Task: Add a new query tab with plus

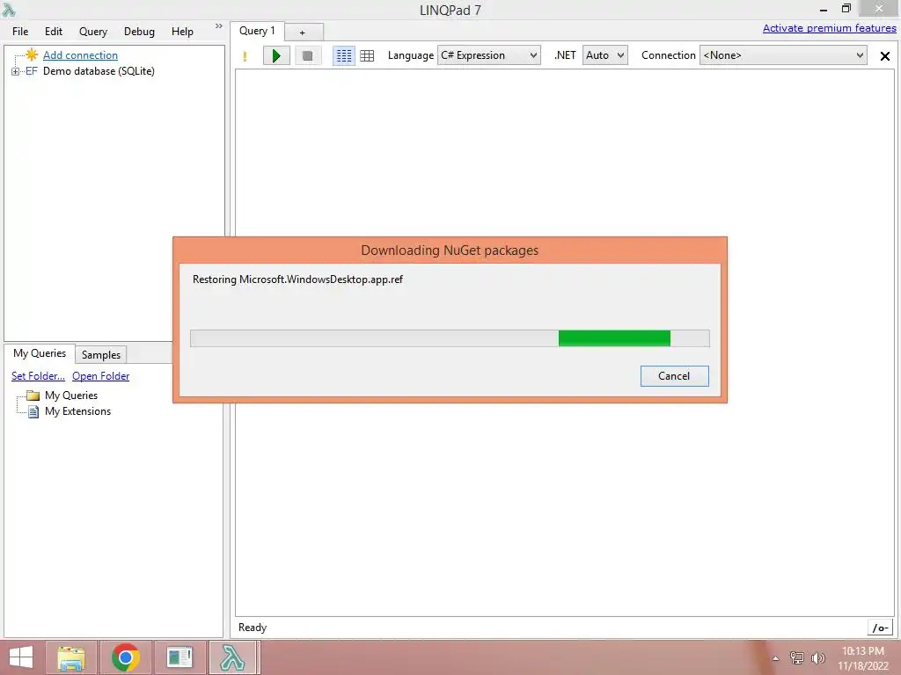Action: point(303,33)
